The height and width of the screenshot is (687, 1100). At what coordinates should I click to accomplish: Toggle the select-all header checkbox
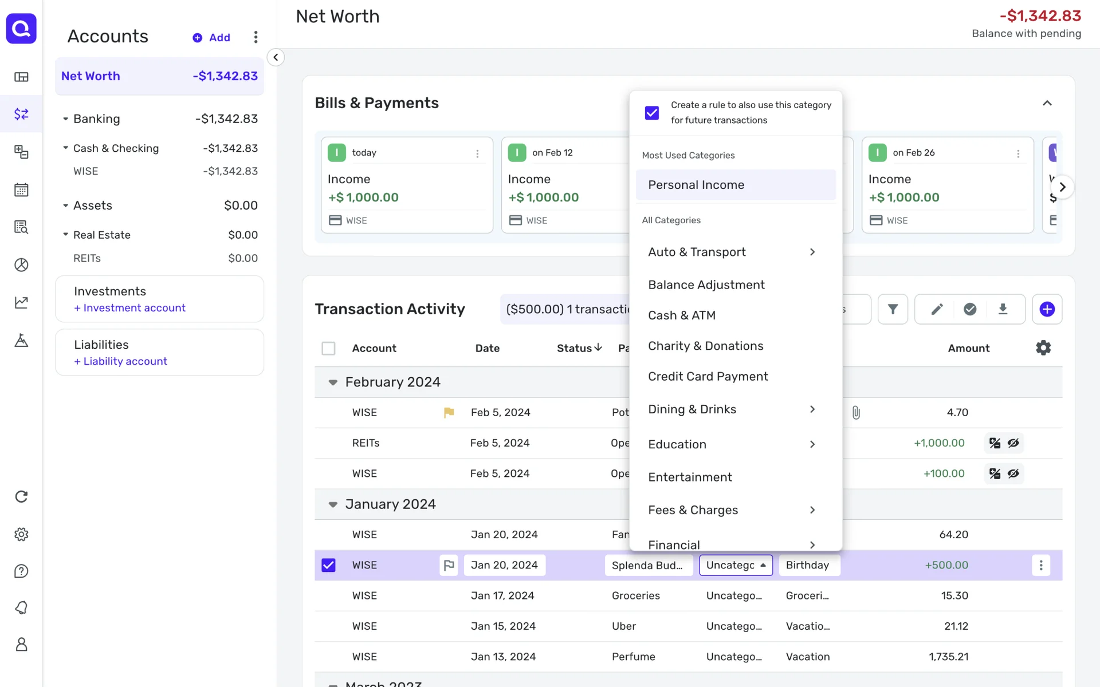[x=328, y=348]
